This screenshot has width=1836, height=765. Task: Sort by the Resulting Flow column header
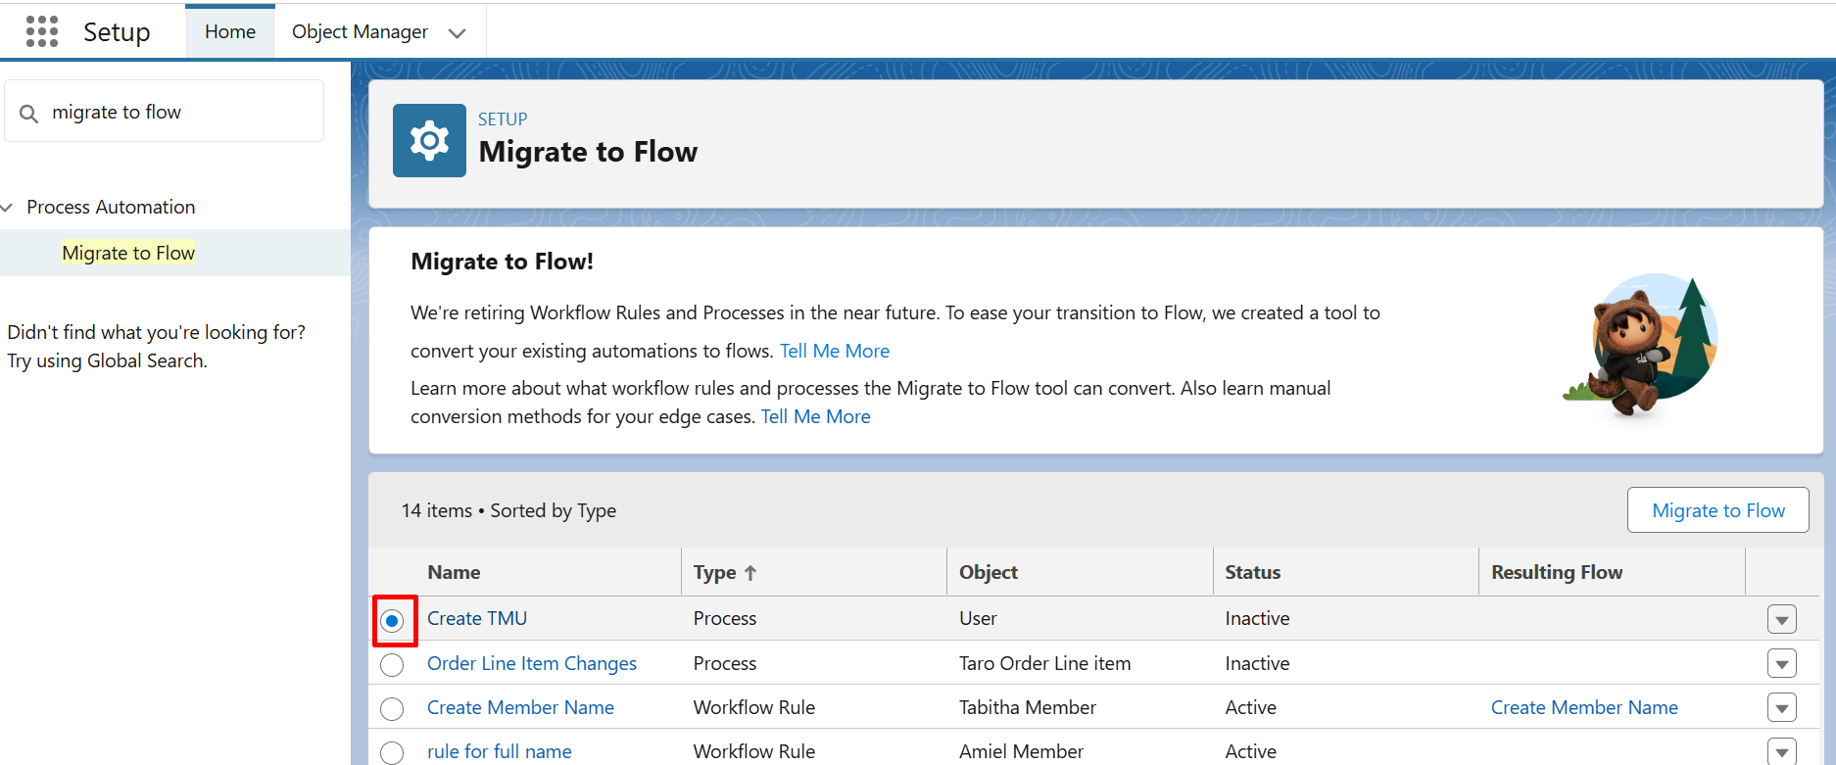tap(1557, 572)
